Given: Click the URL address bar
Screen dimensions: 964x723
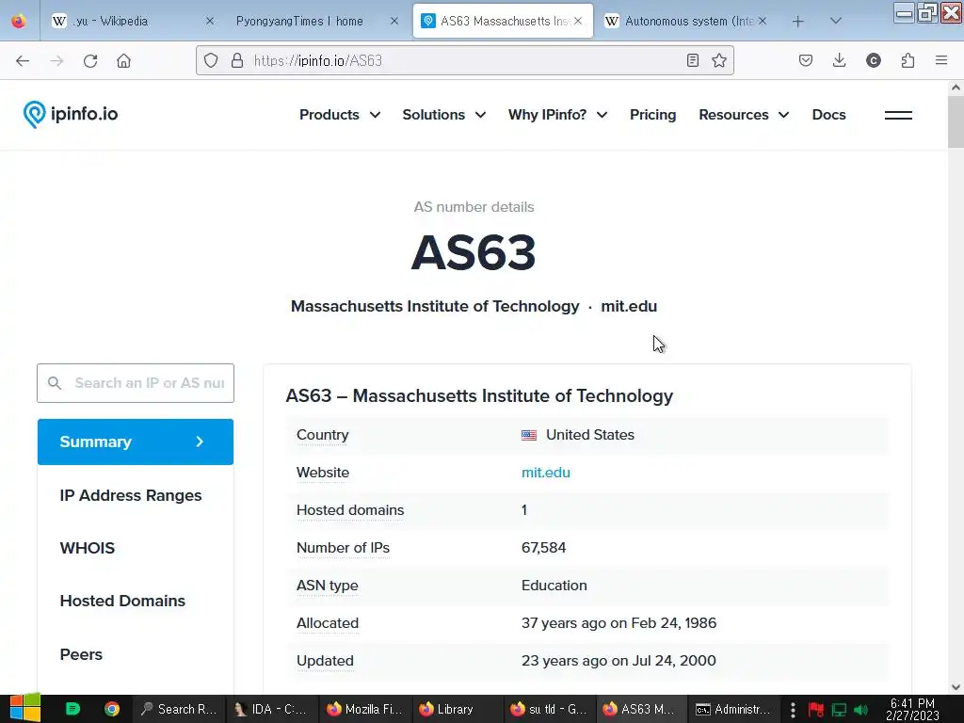Looking at the screenshot, I should click(x=465, y=60).
